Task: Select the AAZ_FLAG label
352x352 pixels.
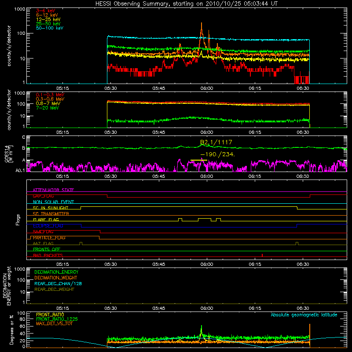Action: tap(43, 243)
